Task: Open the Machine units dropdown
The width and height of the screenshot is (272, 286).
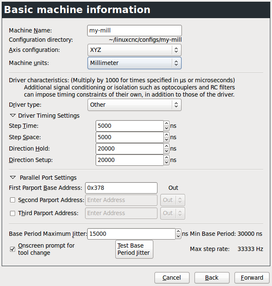Action: [x=134, y=63]
